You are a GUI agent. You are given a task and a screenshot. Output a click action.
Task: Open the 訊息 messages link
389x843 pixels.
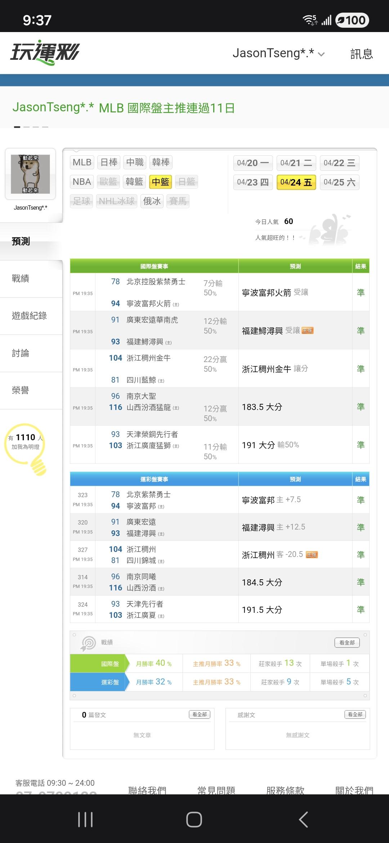361,54
